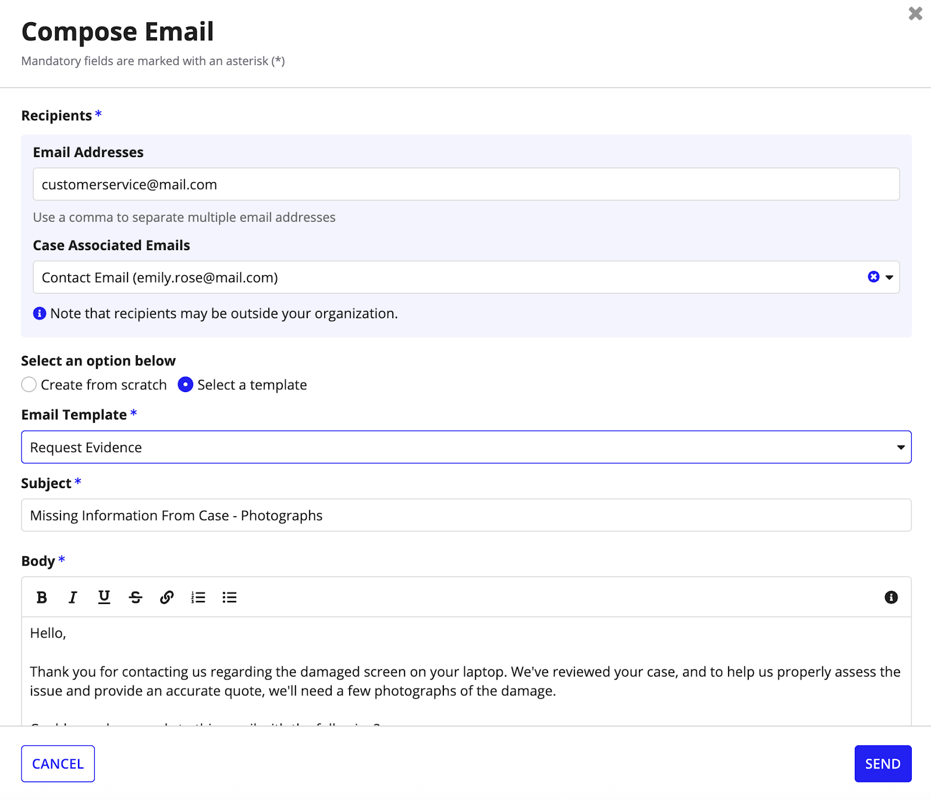This screenshot has width=931, height=800.
Task: Open the body editor info icon
Action: (x=891, y=597)
